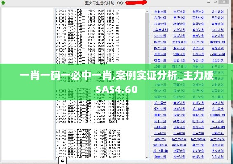Choose the 当期80多注 link
This screenshot has width=233, height=164.
(160, 145)
